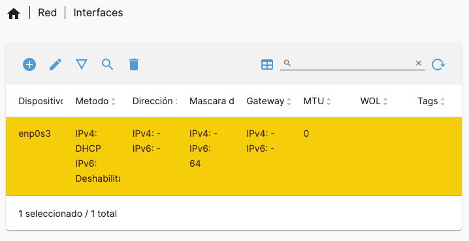The width and height of the screenshot is (469, 241).
Task: Reload the table with refresh icon
Action: [438, 64]
